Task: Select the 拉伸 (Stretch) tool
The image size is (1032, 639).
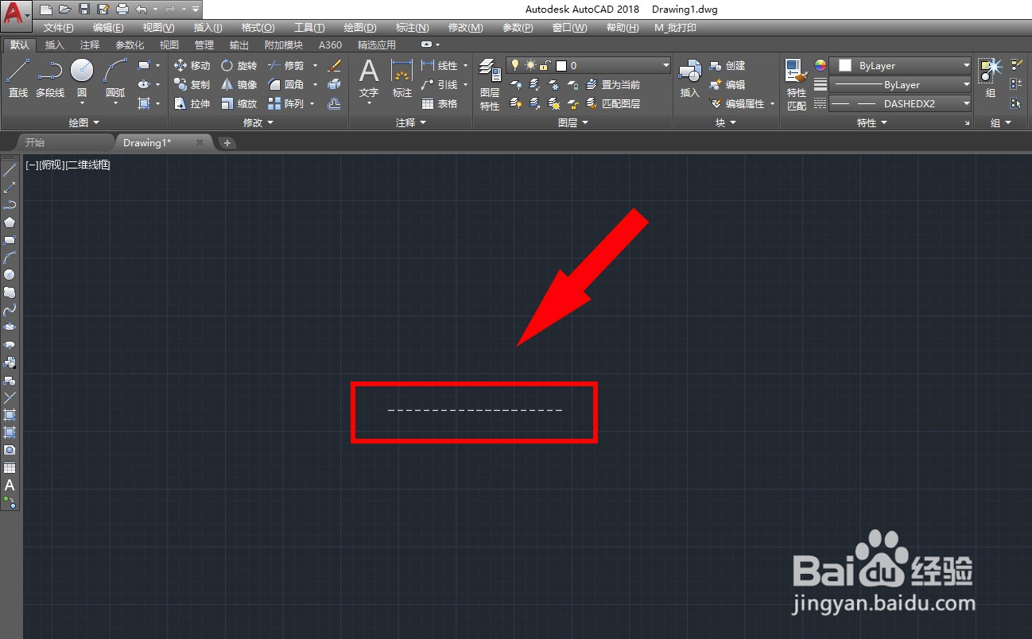Action: (x=192, y=103)
